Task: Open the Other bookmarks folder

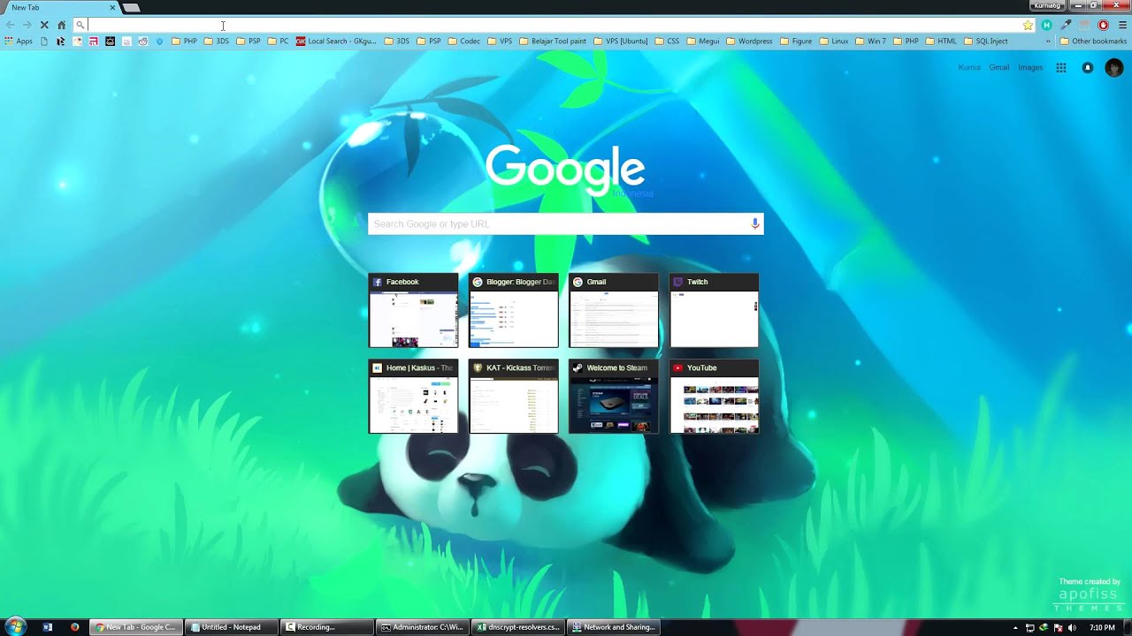Action: (1093, 42)
